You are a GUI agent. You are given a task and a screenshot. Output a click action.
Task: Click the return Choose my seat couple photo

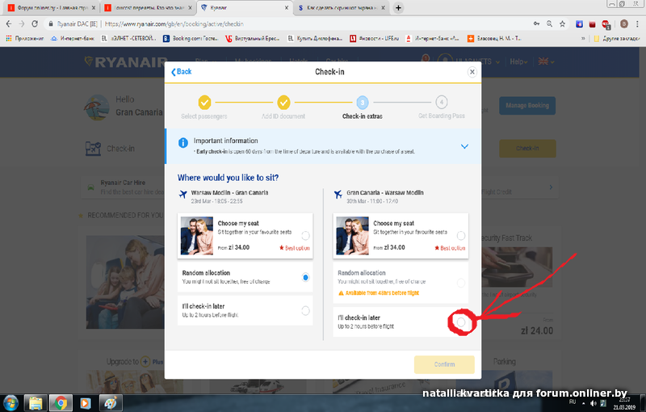click(353, 236)
